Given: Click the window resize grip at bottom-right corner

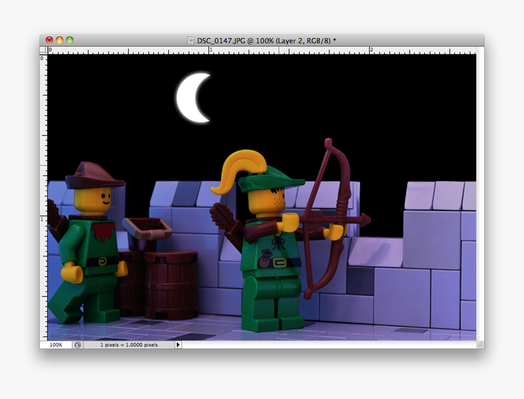Looking at the screenshot, I should 480,345.
